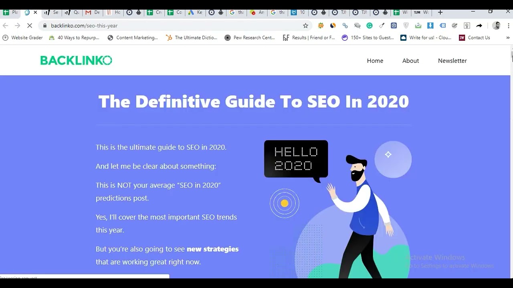Open the 'Results | Friend or F...' bookmark
513x288 pixels.
coord(309,38)
